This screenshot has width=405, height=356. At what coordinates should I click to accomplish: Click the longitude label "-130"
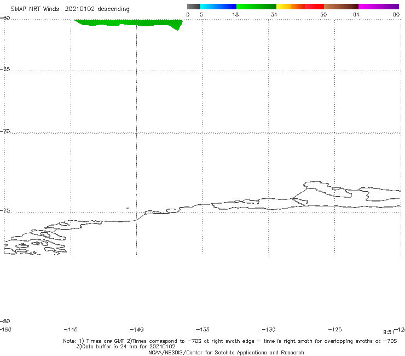269,330
